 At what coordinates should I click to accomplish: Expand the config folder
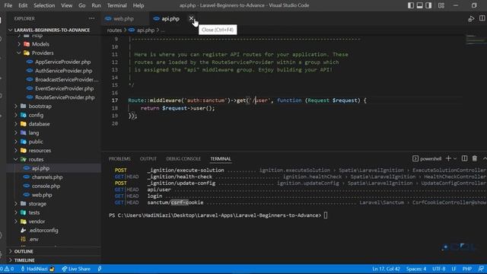[x=36, y=115]
